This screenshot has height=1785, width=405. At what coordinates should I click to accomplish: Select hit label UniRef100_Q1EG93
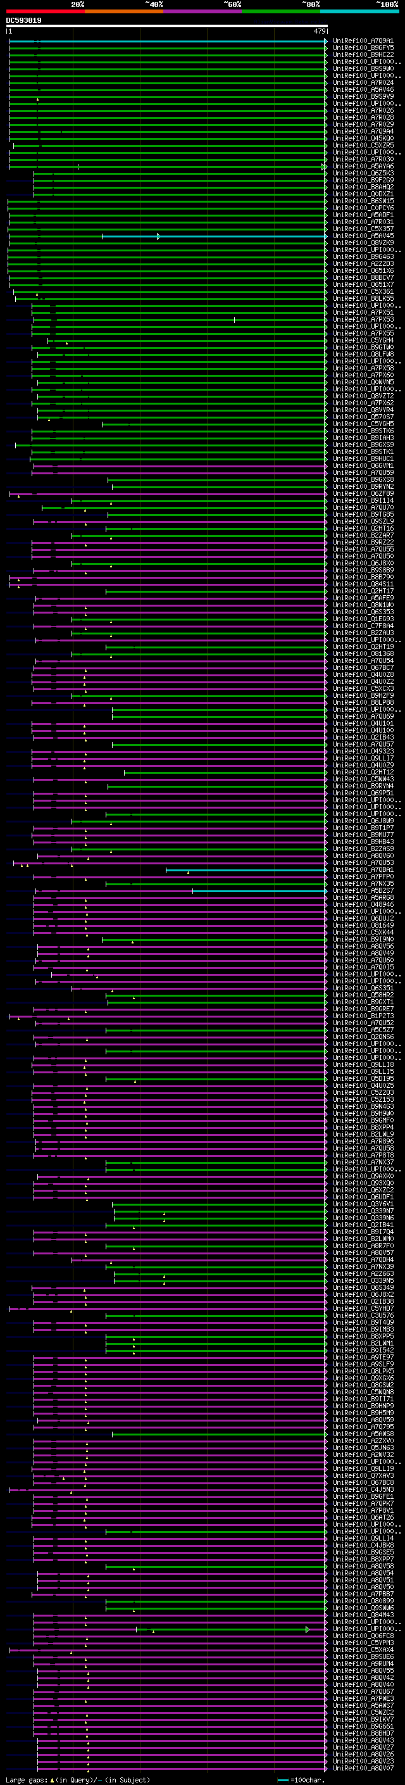pos(363,619)
